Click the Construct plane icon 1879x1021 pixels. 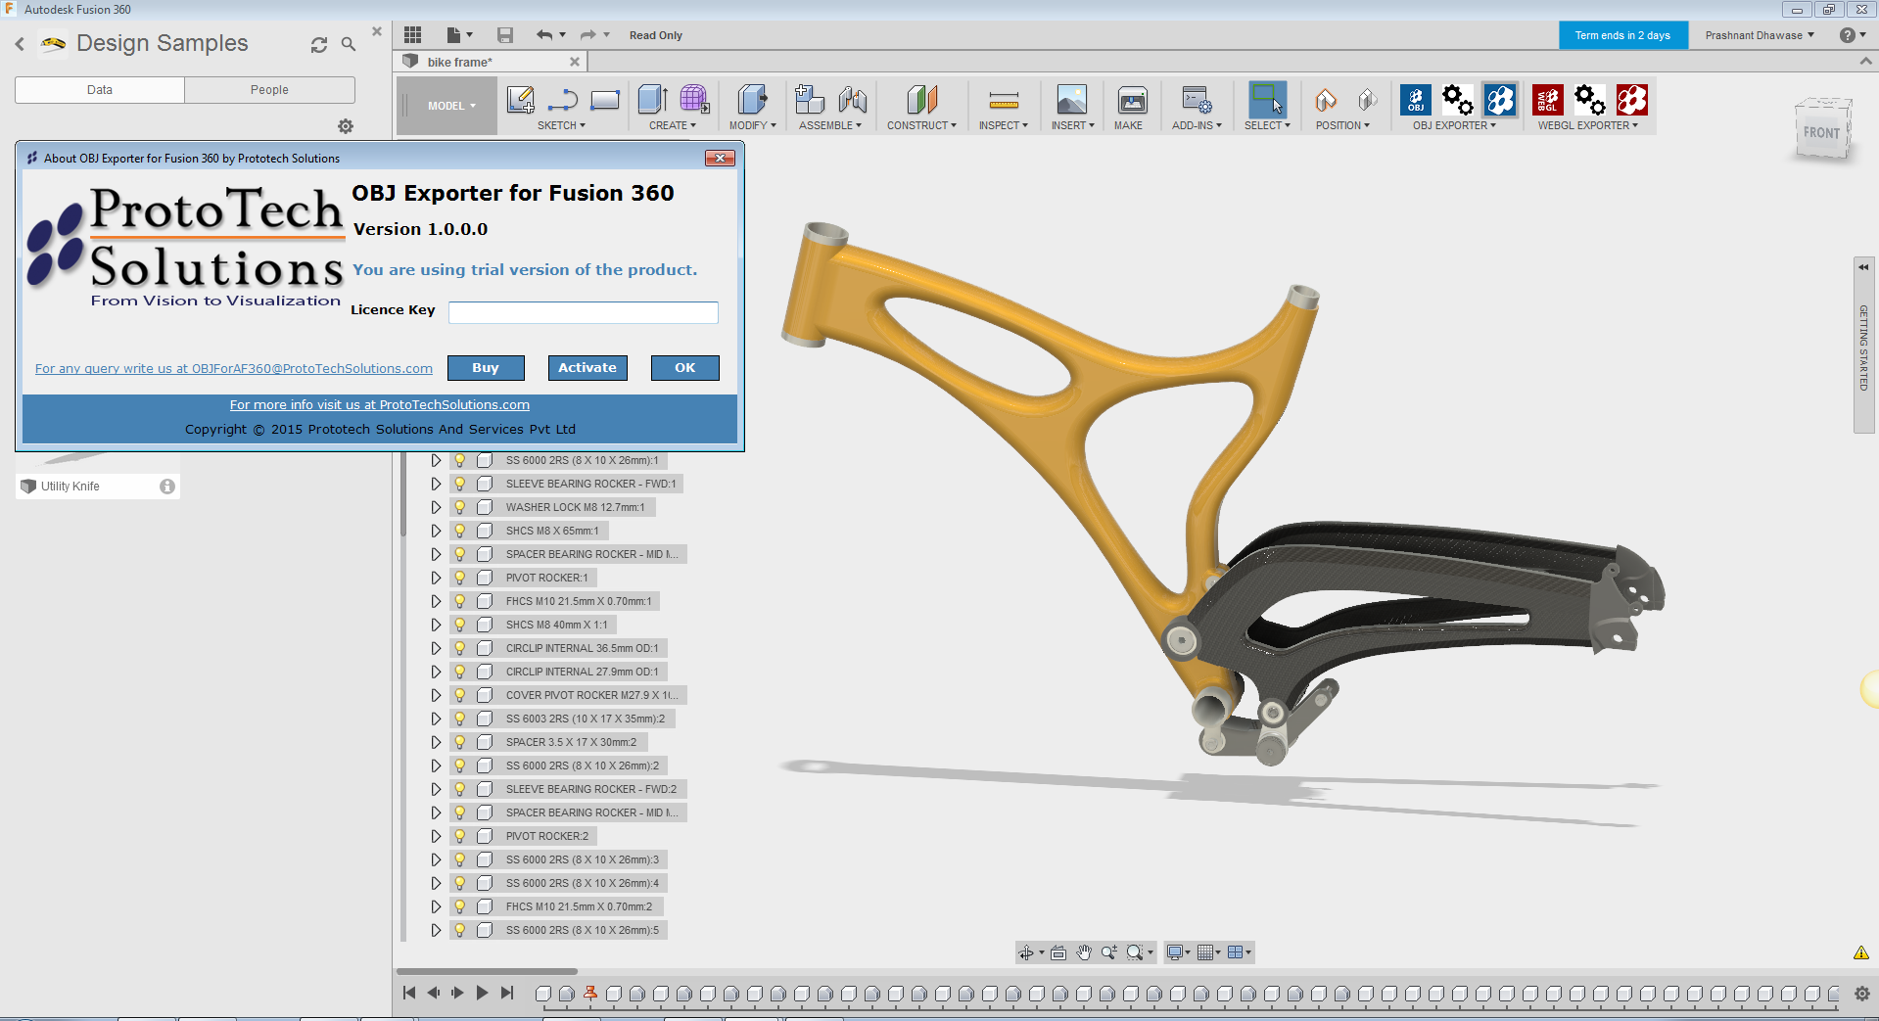[x=921, y=100]
